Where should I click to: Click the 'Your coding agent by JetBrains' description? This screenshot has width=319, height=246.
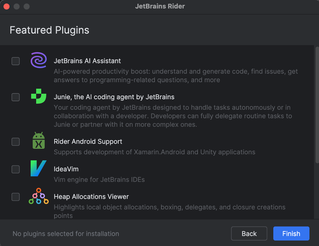point(173,116)
